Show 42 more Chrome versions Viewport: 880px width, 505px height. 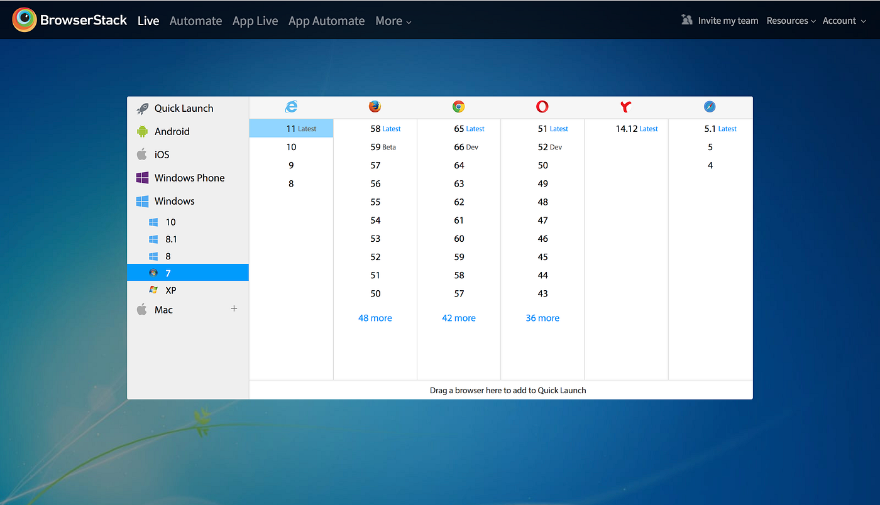(x=459, y=318)
